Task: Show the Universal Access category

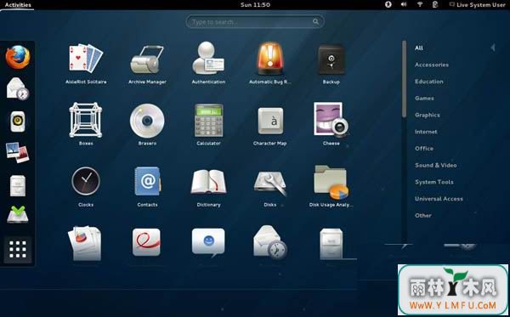Action: click(439, 199)
